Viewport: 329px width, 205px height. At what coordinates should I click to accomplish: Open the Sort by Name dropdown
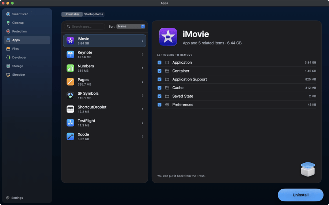click(131, 26)
